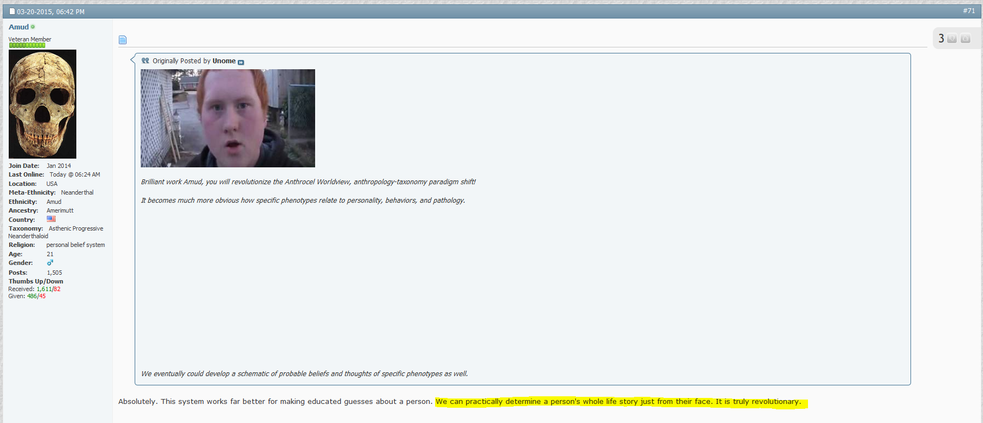Click the Age value 21
Screen dimensions: 983x423
tap(50, 254)
